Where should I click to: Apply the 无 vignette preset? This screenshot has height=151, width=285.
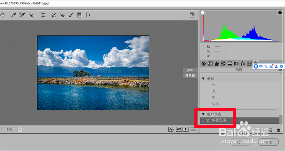point(214,85)
